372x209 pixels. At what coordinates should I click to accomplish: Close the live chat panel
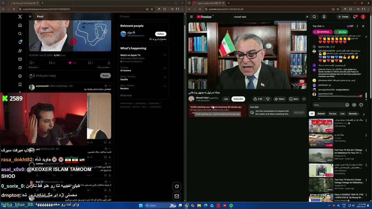pyautogui.click(x=363, y=26)
